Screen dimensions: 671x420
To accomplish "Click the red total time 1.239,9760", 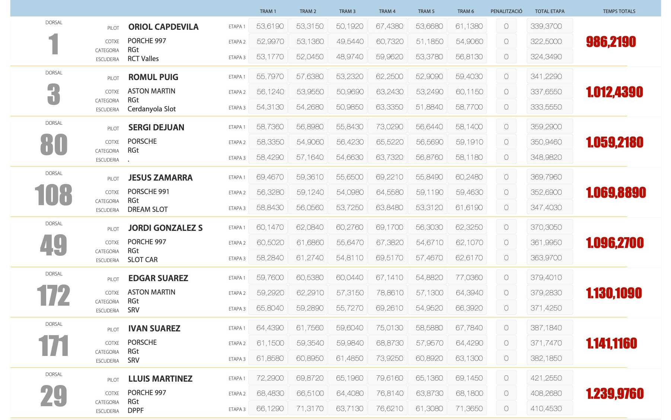I will point(614,394).
